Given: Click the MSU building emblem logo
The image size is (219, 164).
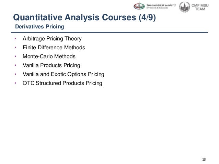Looking at the screenshot, I should click(184, 7).
